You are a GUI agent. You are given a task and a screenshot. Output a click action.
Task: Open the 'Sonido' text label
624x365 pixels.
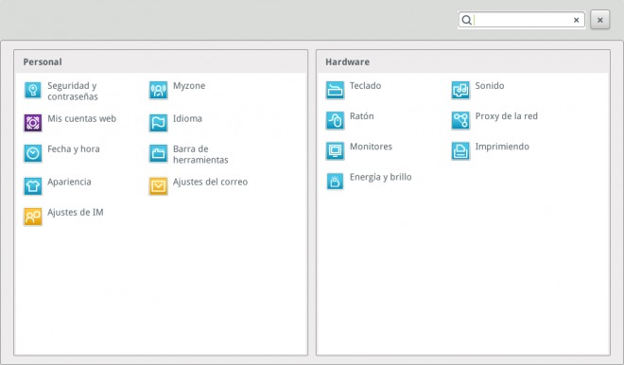490,86
